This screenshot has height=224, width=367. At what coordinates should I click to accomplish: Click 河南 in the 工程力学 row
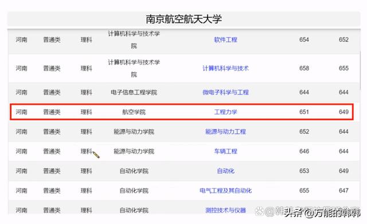click(21, 112)
